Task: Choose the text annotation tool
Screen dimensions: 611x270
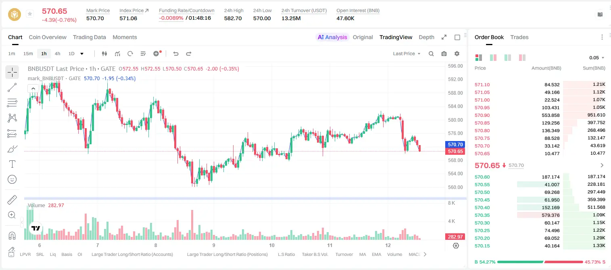Action: (12, 164)
